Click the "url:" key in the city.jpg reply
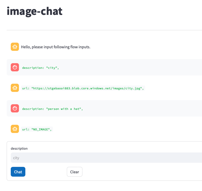This screenshot has width=202, height=191. [26, 88]
